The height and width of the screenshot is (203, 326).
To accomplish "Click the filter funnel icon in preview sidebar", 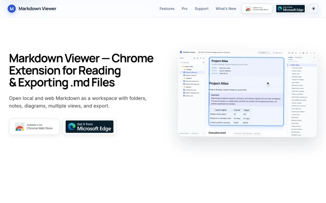I will coord(204,62).
